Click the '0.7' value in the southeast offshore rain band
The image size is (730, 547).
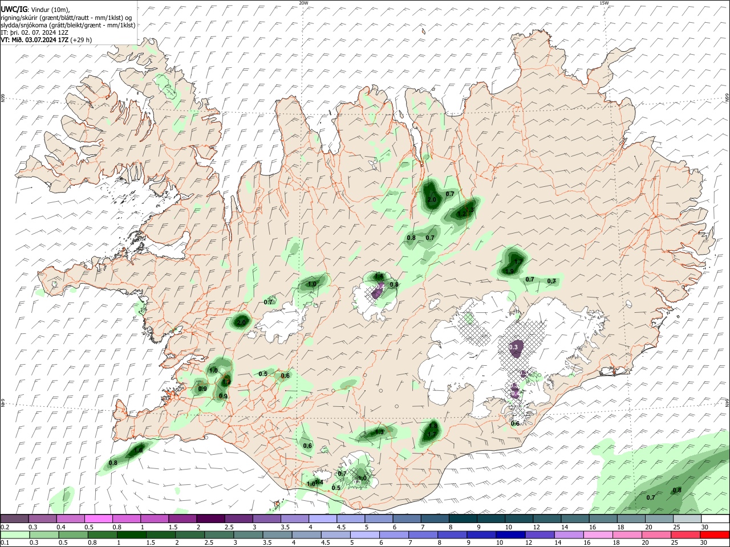651,497
